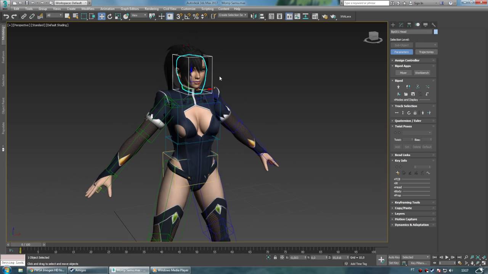Activate the Select and Scale tool
The height and width of the screenshot is (274, 488).
pos(118,16)
